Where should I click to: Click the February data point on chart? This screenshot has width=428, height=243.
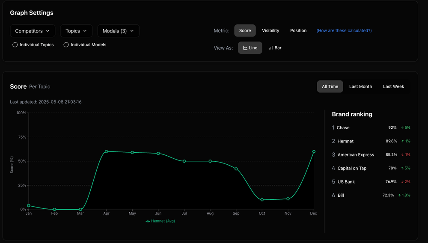click(55, 210)
